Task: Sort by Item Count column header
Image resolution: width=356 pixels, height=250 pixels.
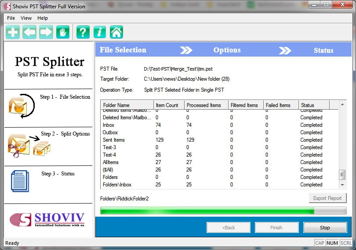Action: tap(169, 105)
